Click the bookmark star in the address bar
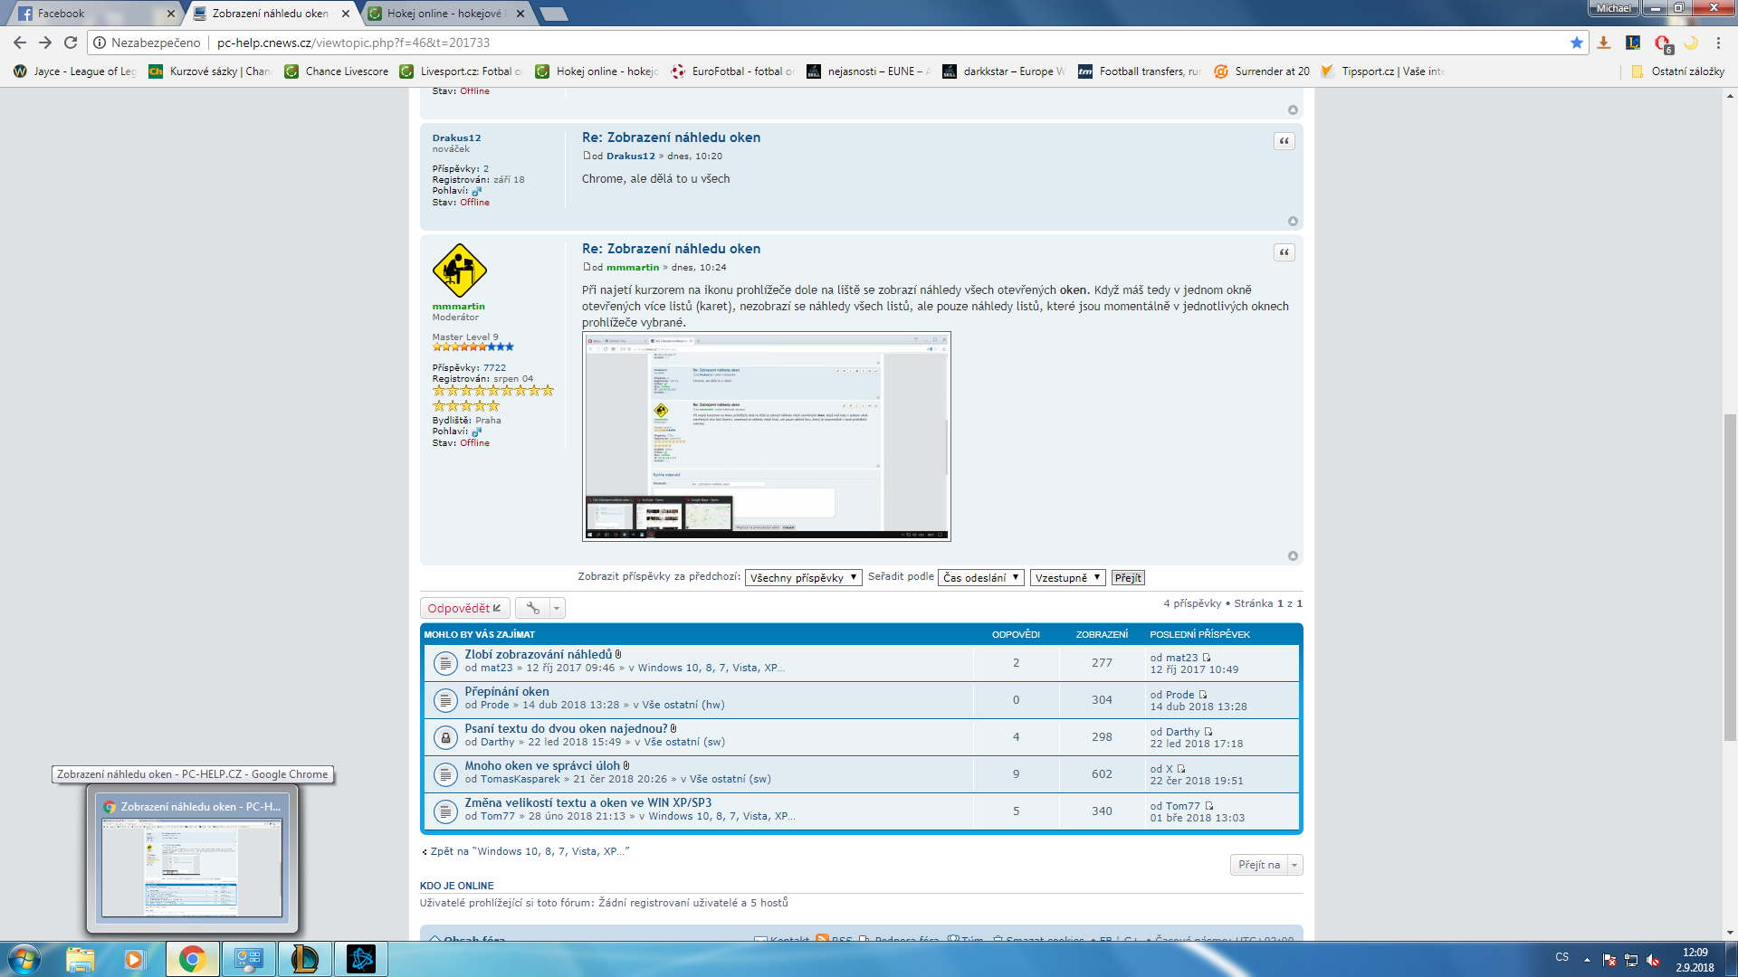The width and height of the screenshot is (1738, 977). [x=1577, y=43]
